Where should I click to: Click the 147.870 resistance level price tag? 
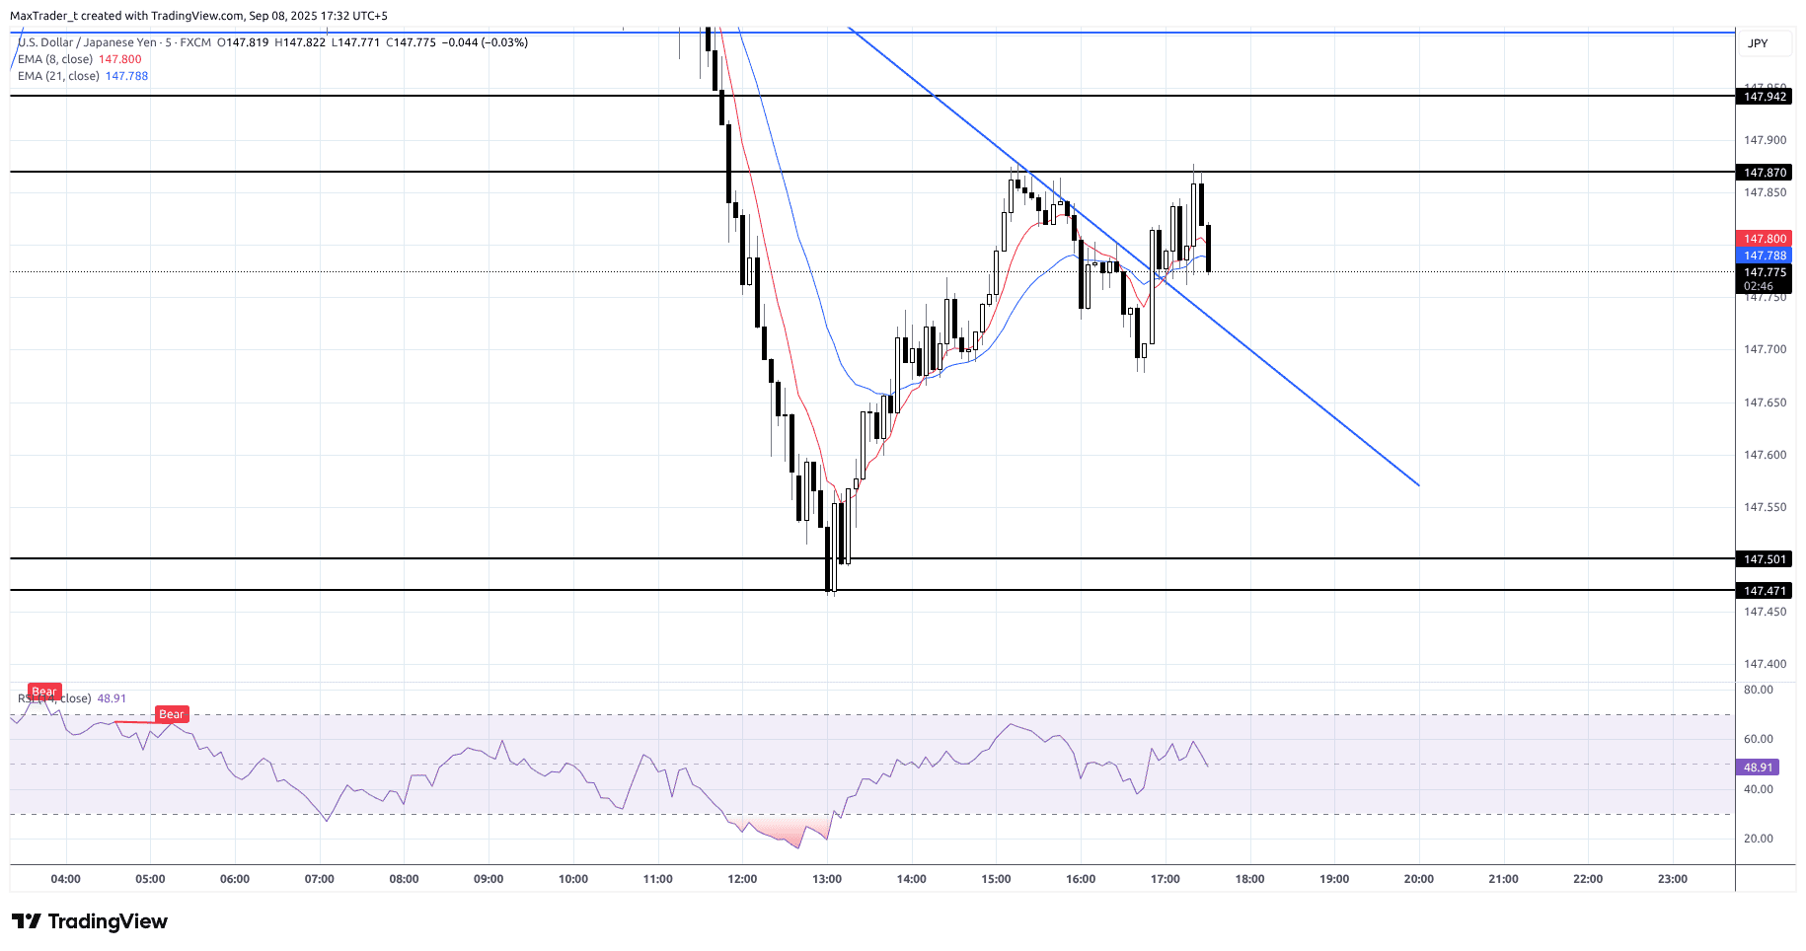click(1765, 173)
